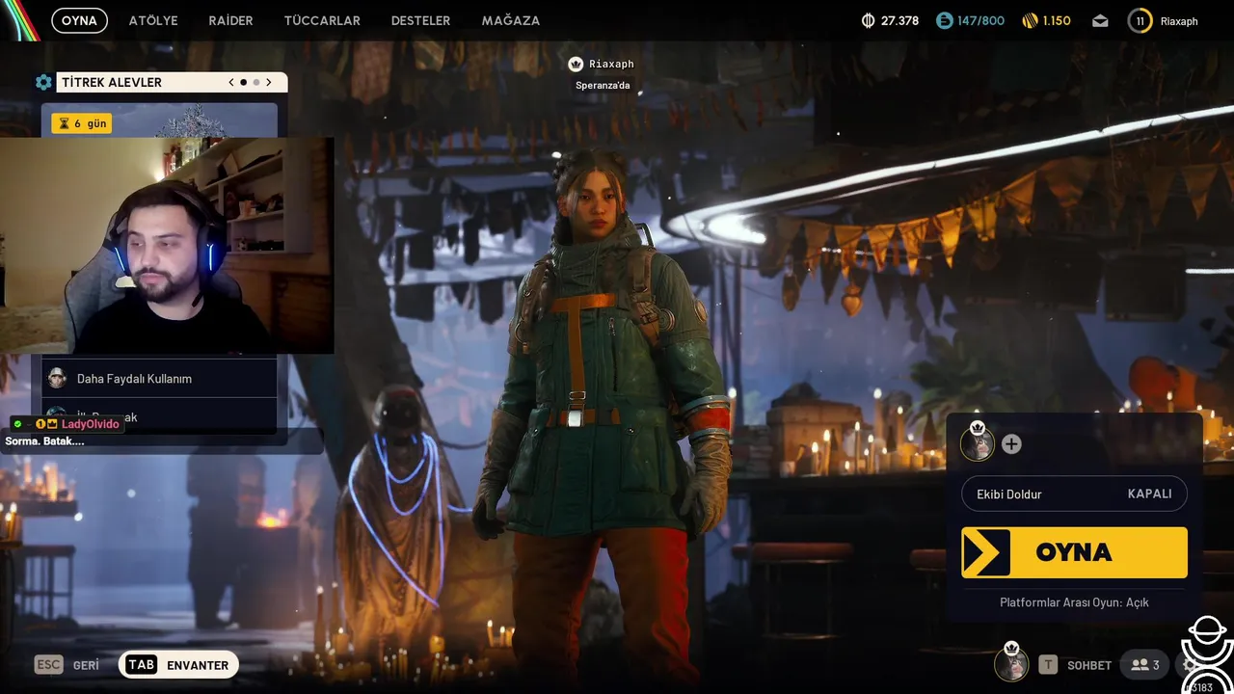1234x694 pixels.
Task: Go back with the GERİ button
Action: tap(86, 665)
